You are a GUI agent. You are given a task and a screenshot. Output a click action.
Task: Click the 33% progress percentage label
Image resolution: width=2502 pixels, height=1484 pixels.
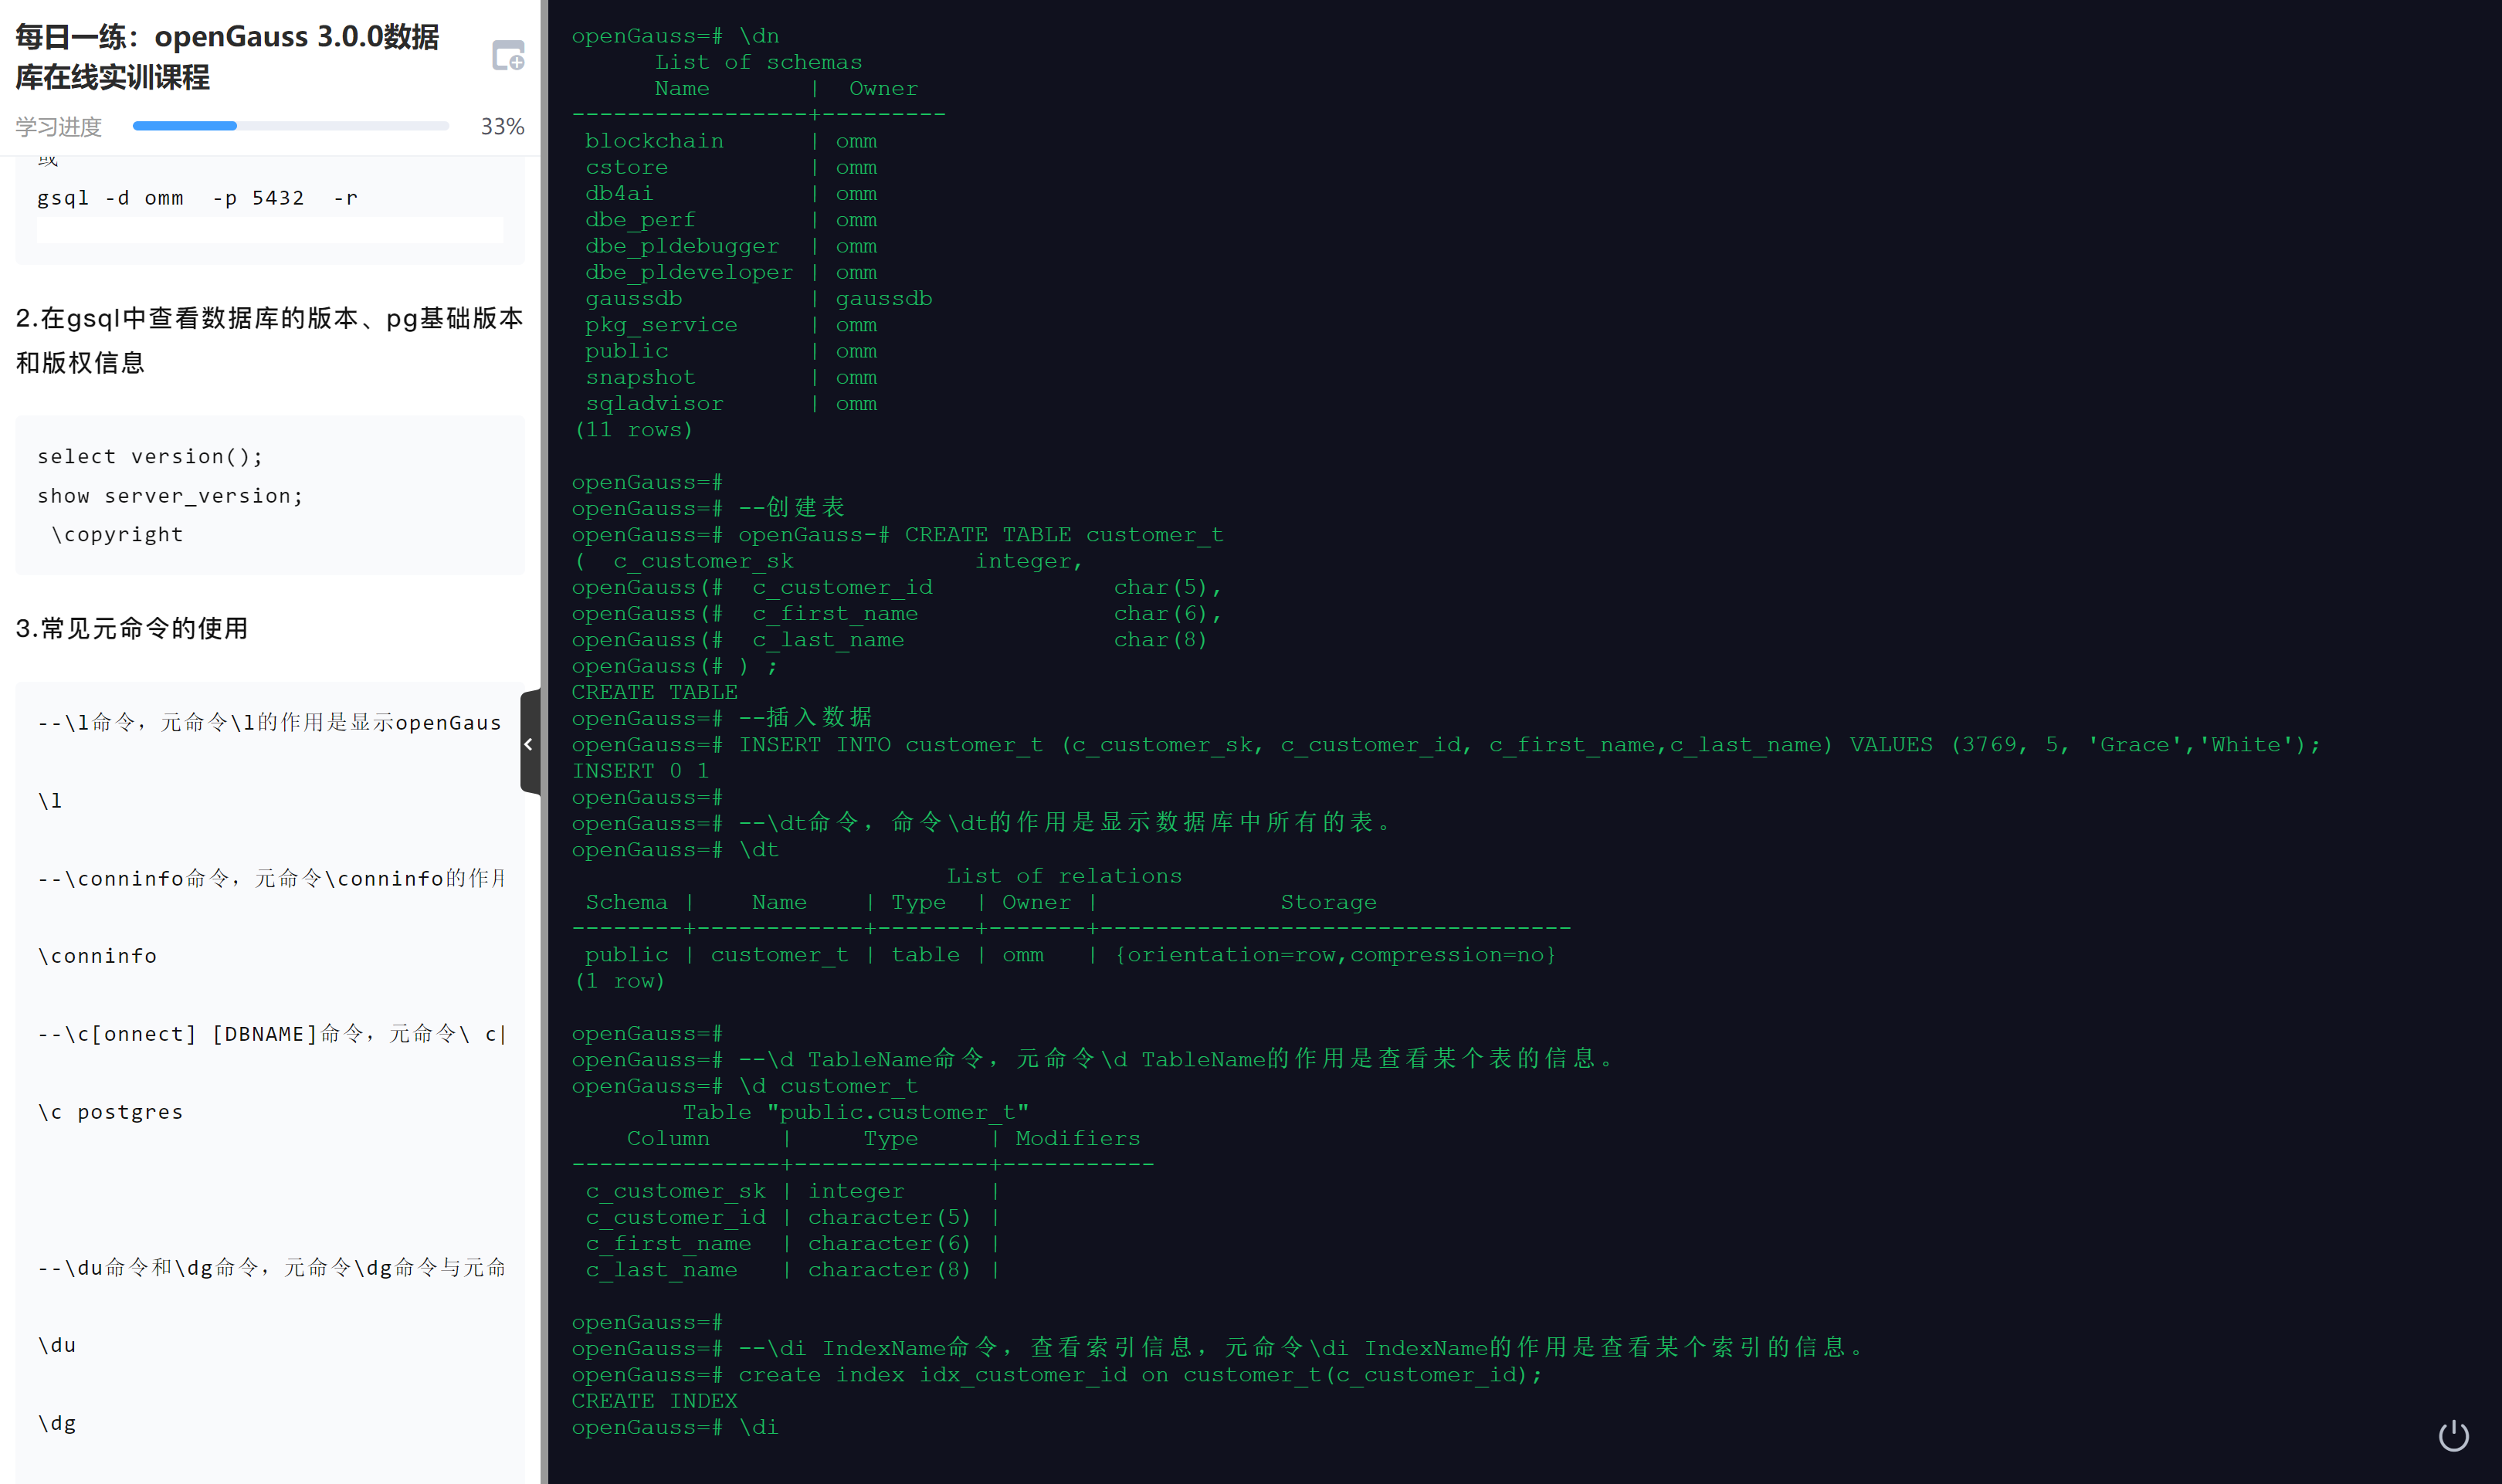click(x=502, y=127)
